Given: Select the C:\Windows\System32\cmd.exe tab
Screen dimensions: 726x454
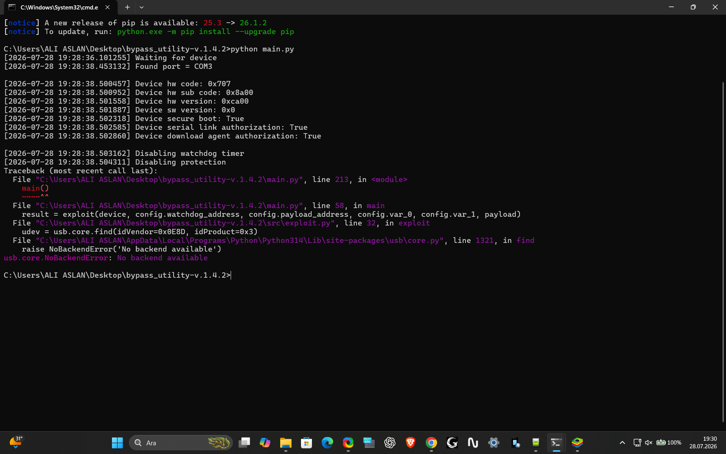Looking at the screenshot, I should point(60,7).
